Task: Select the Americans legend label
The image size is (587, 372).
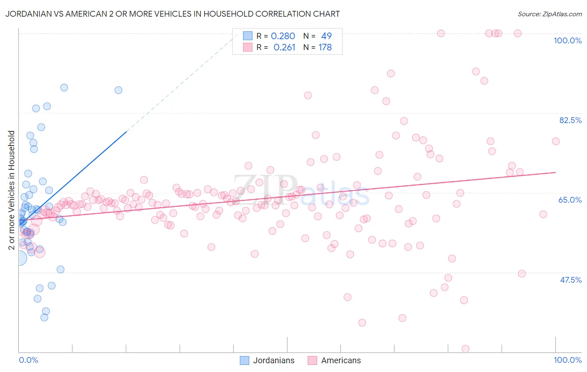Action: click(341, 360)
